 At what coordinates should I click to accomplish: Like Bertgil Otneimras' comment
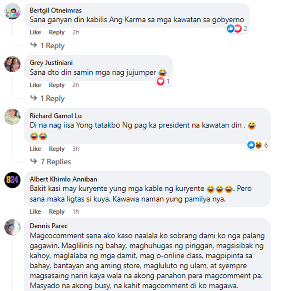(35, 32)
